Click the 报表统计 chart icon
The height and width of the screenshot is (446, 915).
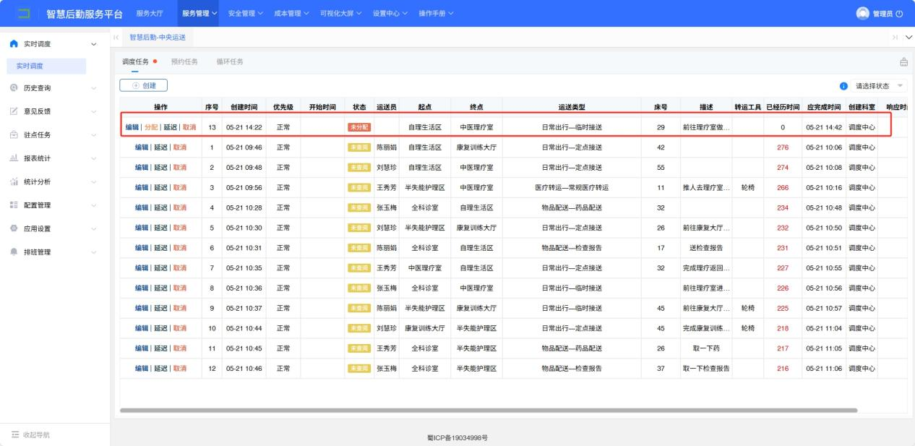pos(14,158)
